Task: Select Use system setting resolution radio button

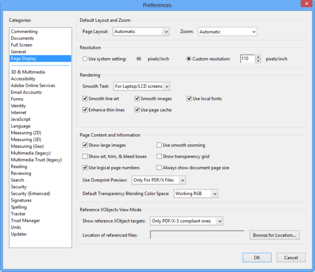Action: tap(85, 59)
